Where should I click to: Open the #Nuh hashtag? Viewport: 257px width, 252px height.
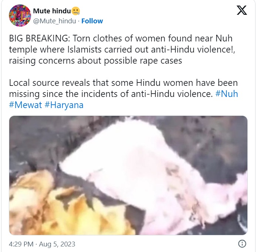coord(226,94)
